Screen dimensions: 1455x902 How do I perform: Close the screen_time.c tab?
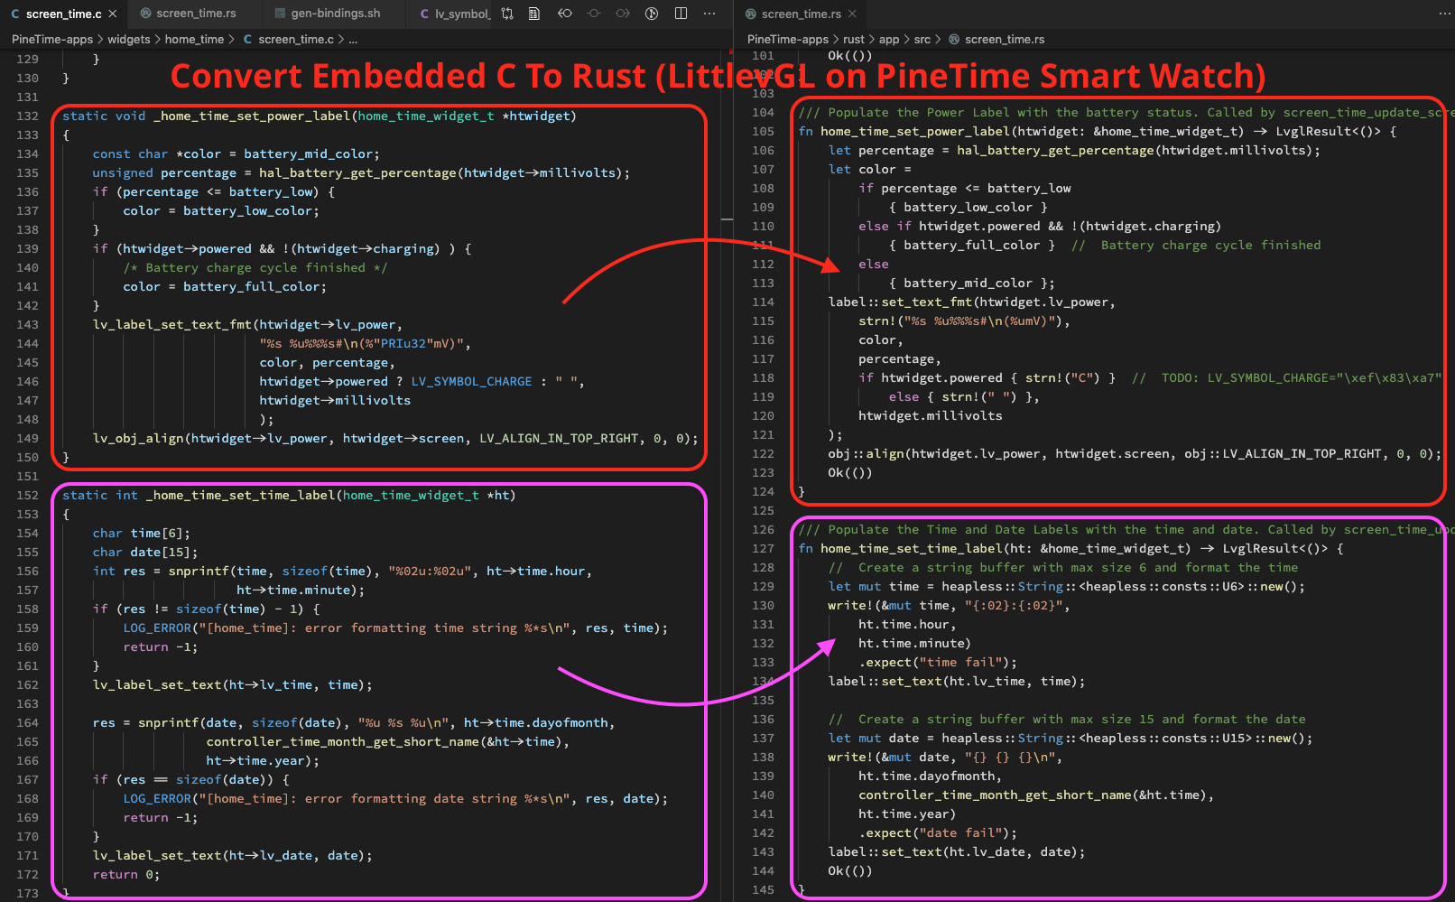(113, 14)
